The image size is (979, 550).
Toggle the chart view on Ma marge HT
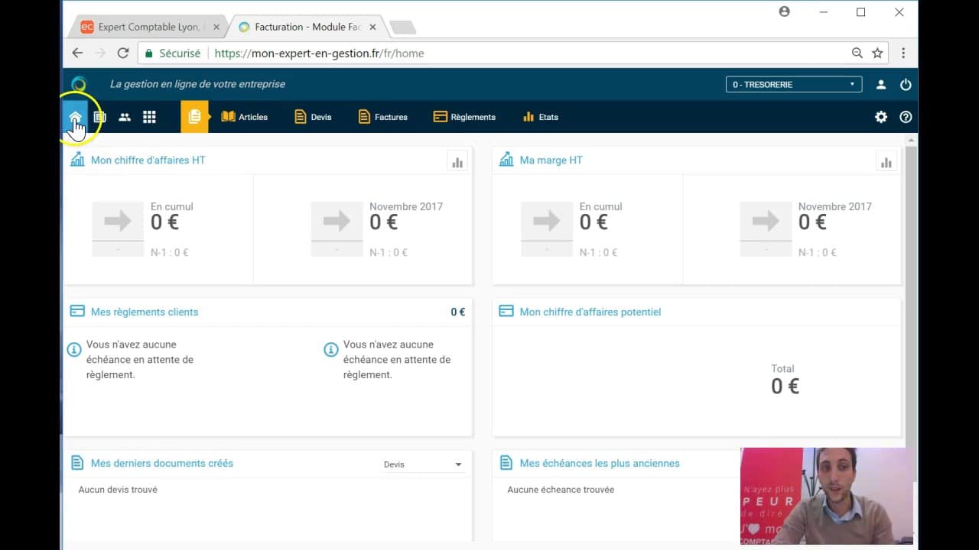[886, 160]
